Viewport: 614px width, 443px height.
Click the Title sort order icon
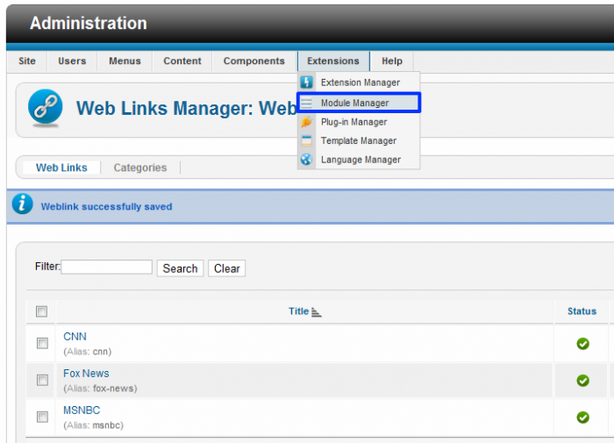[317, 312]
